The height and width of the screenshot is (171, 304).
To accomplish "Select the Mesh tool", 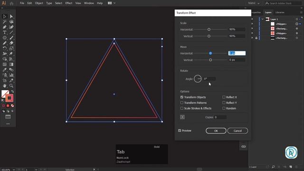I will point(5,65).
